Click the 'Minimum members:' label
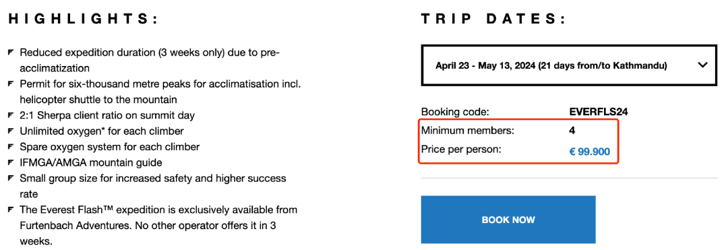 click(x=468, y=131)
